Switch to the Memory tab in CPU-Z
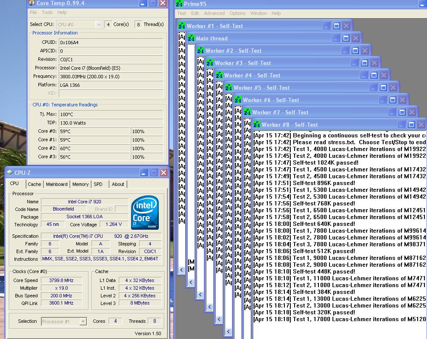The width and height of the screenshot is (427, 339). pyautogui.click(x=80, y=184)
